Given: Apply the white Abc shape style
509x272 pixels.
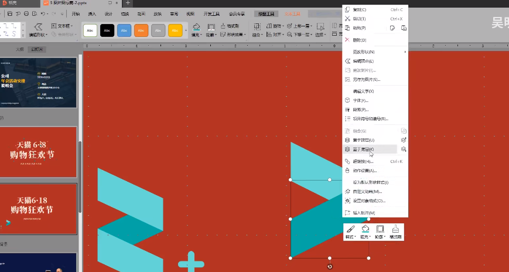Looking at the screenshot, I should click(90, 30).
